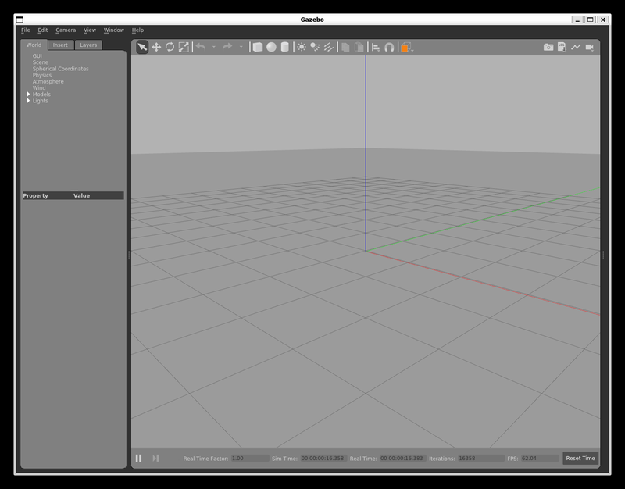Click the undo arrow icon
Viewport: 625px width, 489px height.
point(201,47)
